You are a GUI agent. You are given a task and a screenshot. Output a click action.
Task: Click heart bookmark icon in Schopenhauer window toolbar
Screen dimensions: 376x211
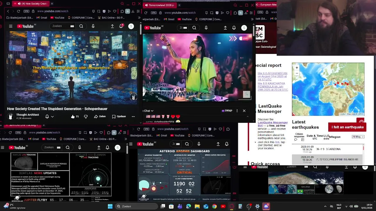click(115, 11)
